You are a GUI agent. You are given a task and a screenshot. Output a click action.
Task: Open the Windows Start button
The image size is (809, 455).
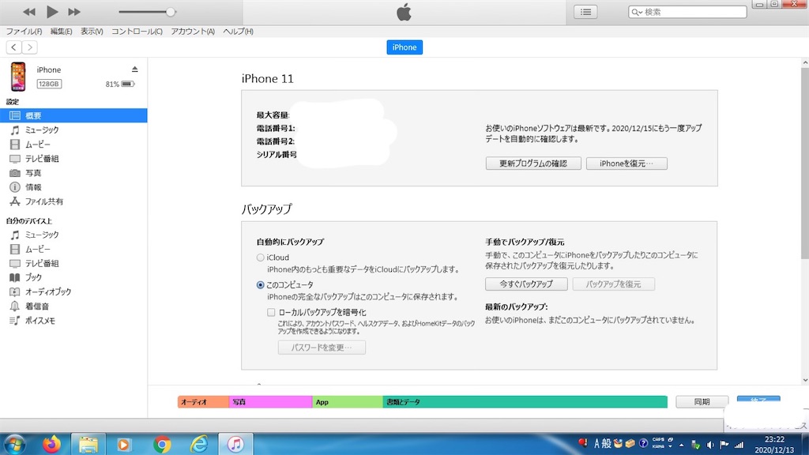pos(14,444)
